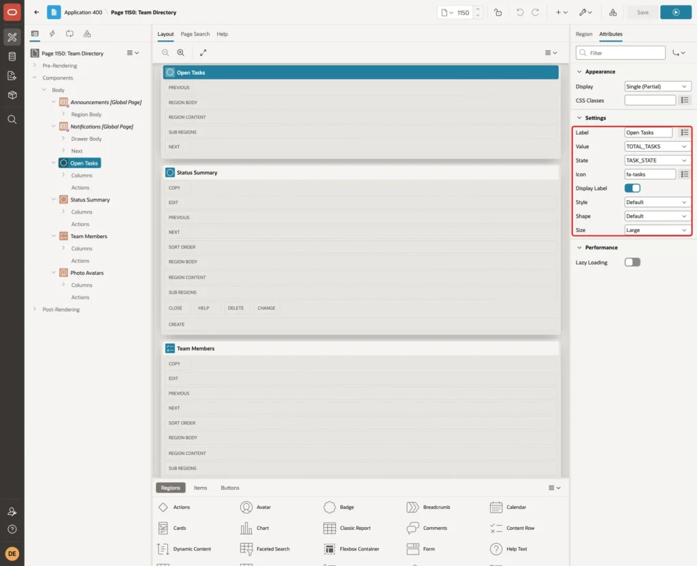
Task: Open the Style dropdown
Action: tap(657, 202)
